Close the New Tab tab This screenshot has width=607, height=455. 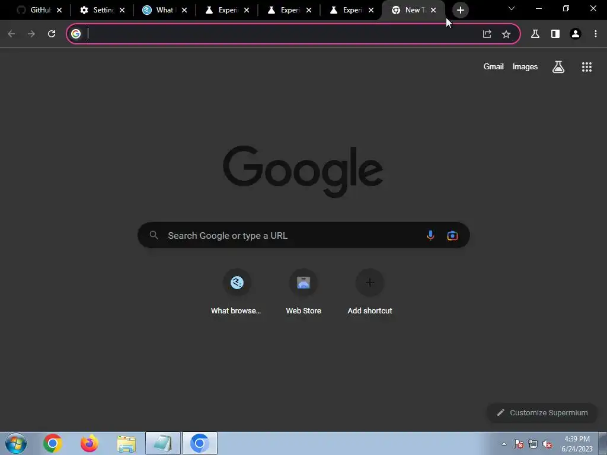[x=433, y=10]
